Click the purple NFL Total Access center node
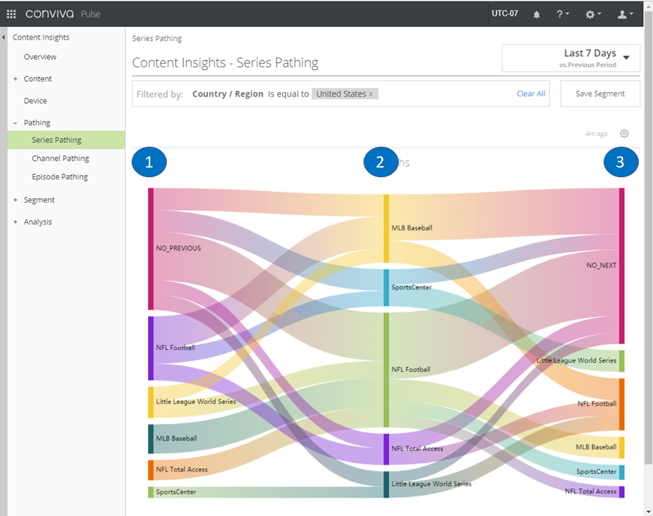 point(386,449)
